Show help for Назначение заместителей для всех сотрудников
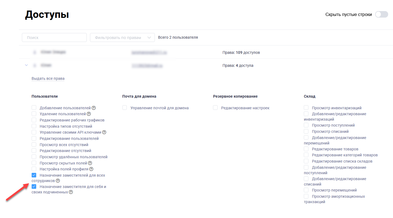The image size is (393, 218). pos(58,181)
